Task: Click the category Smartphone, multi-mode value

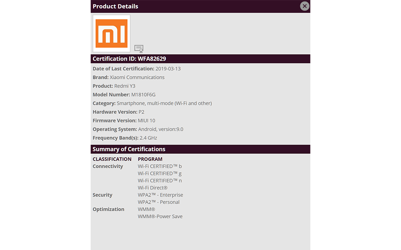Action: [164, 103]
